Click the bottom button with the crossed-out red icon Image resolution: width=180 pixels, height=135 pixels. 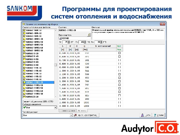(x=86, y=115)
